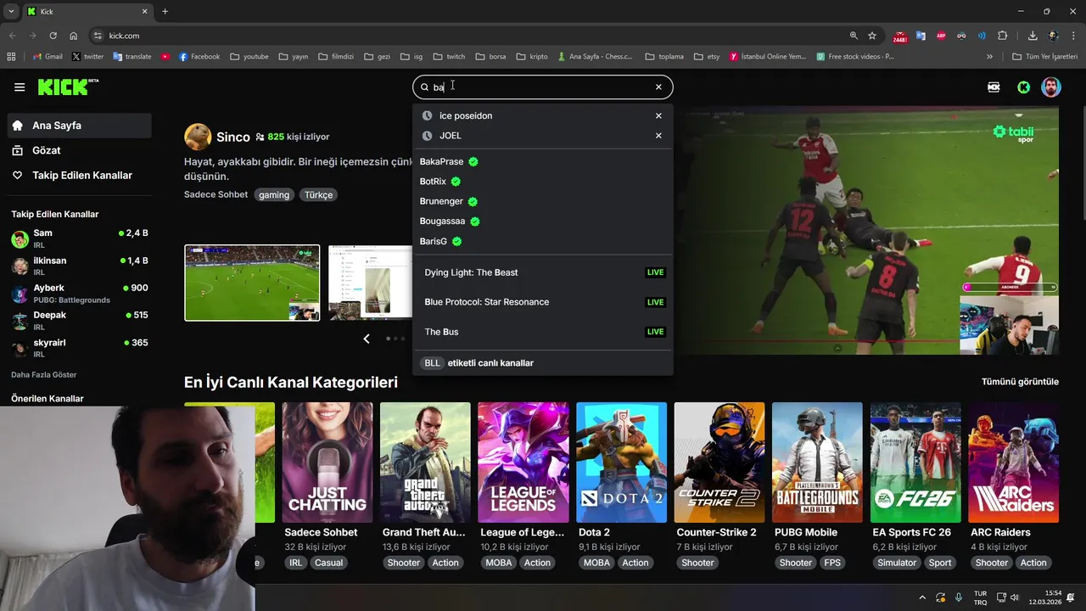Show live channels tagged BLL
1086x611 pixels.
pos(543,362)
